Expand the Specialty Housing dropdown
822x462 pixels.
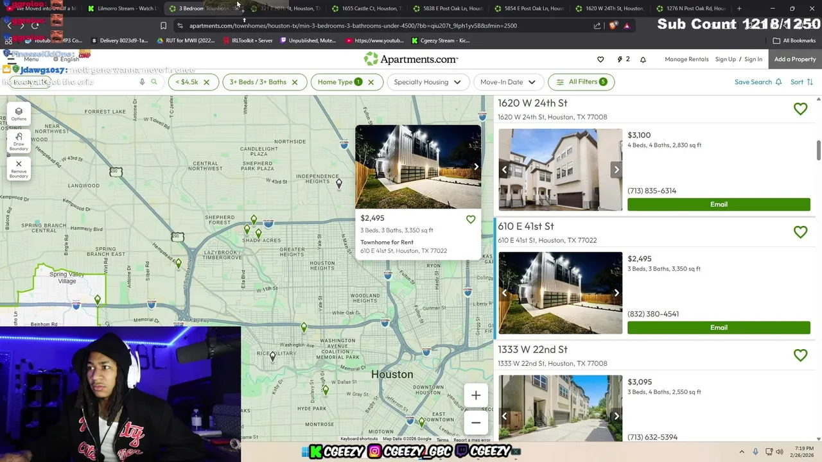(427, 82)
